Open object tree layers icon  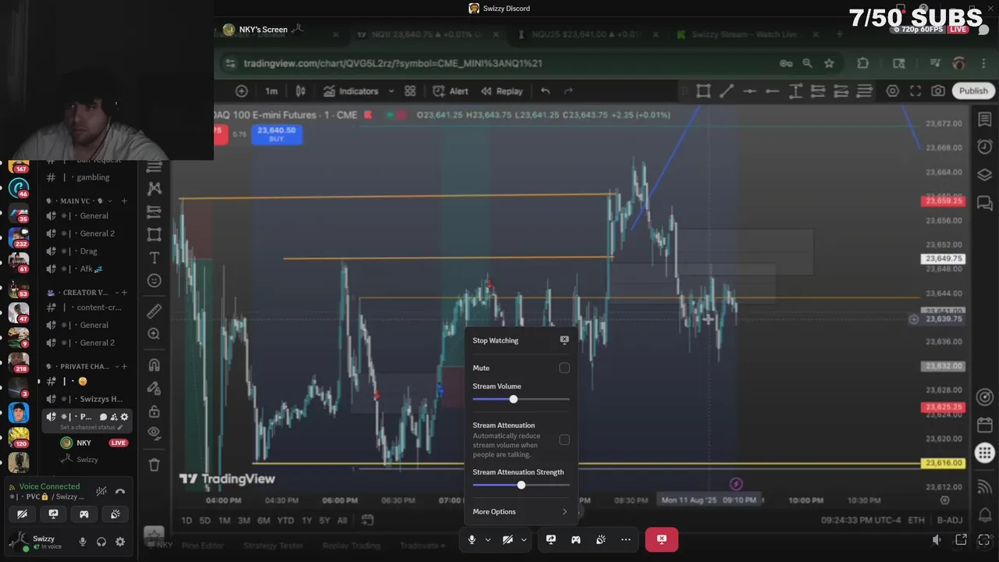984,174
